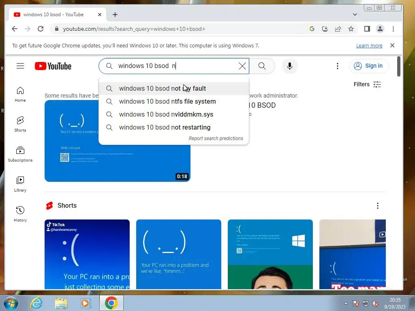This screenshot has height=311, width=415.
Task: Bookmark this page with star icon
Action: (x=351, y=29)
